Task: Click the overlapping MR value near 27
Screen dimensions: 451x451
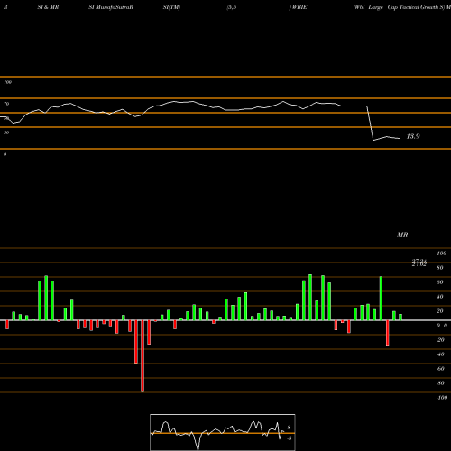Action: click(x=419, y=262)
